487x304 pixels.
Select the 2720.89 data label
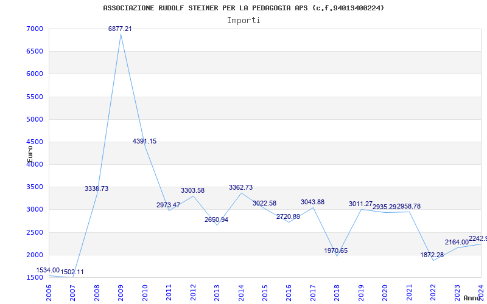coord(288,216)
